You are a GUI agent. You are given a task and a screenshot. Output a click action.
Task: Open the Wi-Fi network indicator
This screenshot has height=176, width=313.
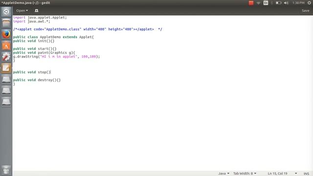[x=258, y=3]
